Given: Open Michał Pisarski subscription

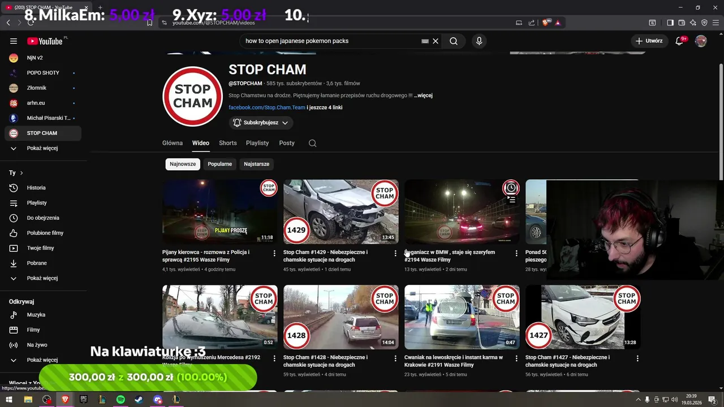Looking at the screenshot, I should [43, 118].
